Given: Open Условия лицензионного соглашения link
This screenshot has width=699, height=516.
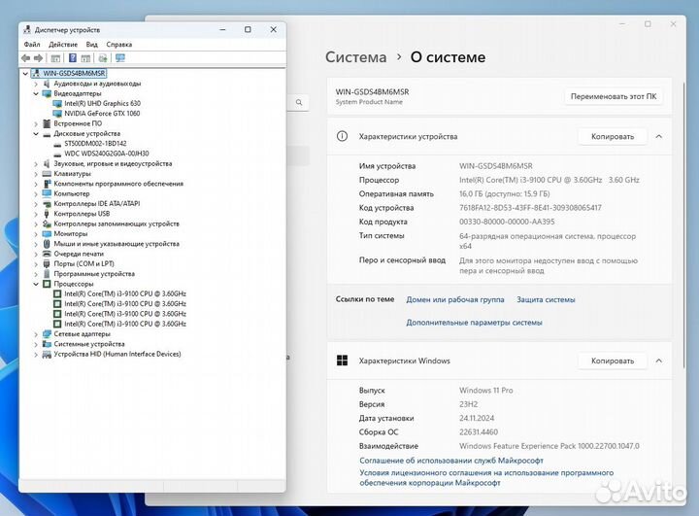Looking at the screenshot, I should [486, 477].
